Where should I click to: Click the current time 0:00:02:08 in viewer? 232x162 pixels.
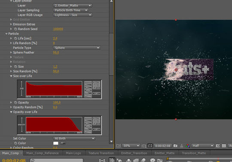[x=163, y=146]
